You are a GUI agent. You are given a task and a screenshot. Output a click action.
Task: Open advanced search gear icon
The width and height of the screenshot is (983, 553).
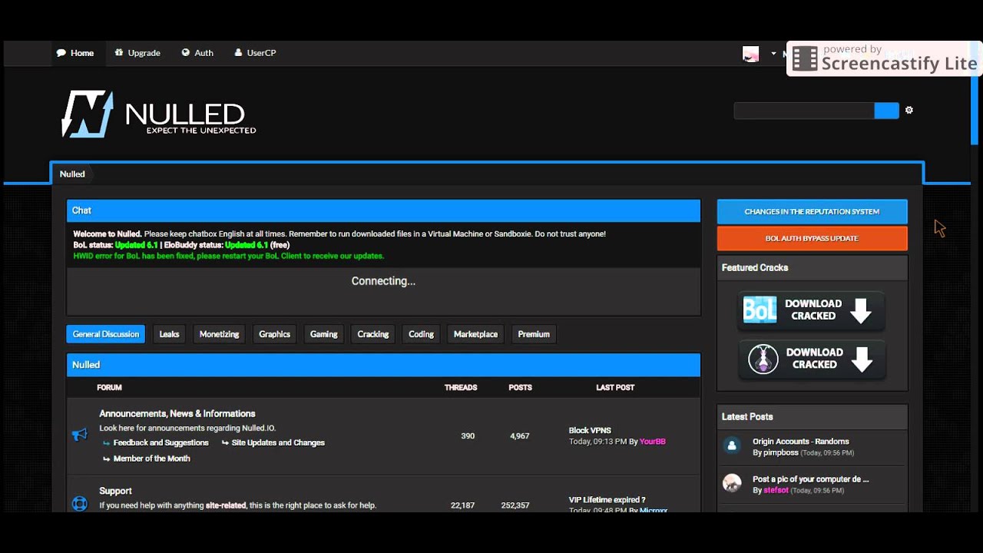tap(909, 111)
